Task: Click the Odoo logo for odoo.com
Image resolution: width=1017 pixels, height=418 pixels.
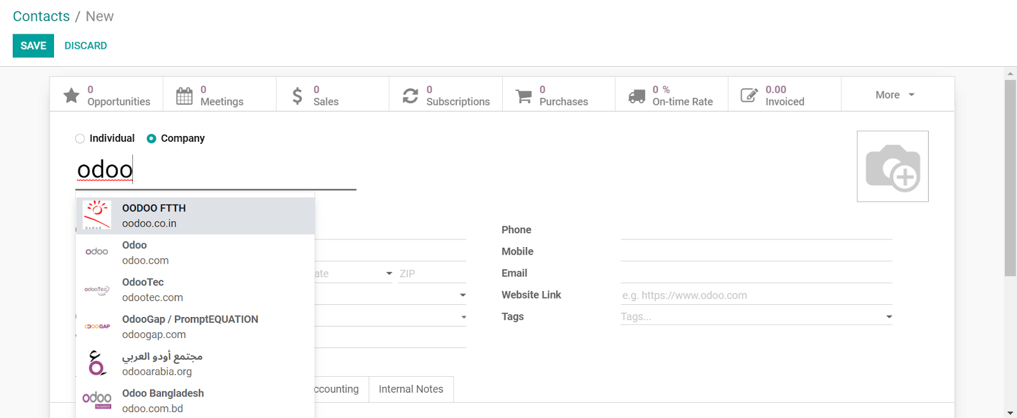Action: 97,252
